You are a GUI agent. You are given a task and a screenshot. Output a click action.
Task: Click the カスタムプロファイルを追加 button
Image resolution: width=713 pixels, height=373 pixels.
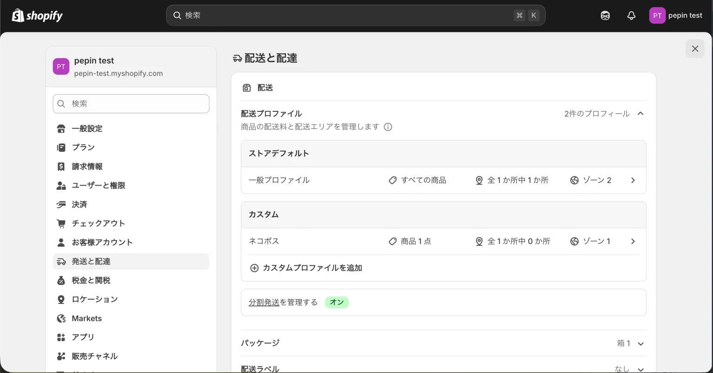[x=306, y=268]
